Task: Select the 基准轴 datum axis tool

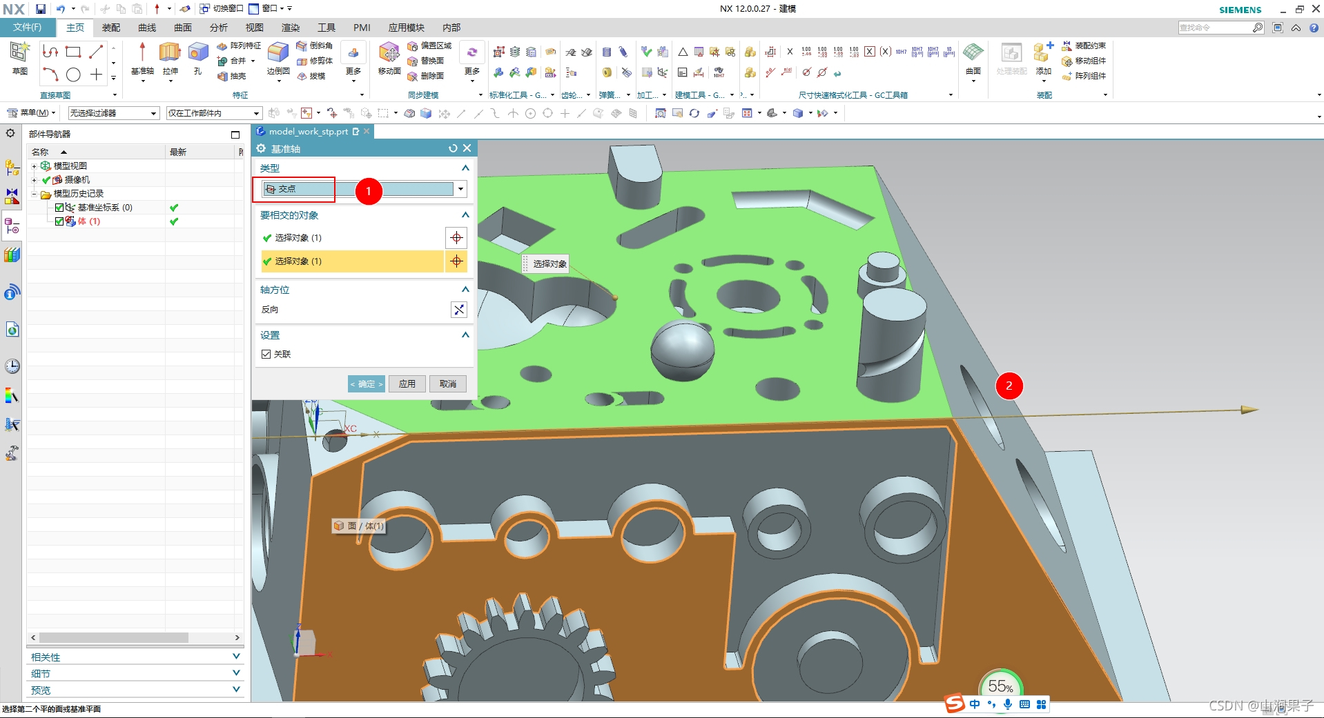Action: [x=142, y=58]
